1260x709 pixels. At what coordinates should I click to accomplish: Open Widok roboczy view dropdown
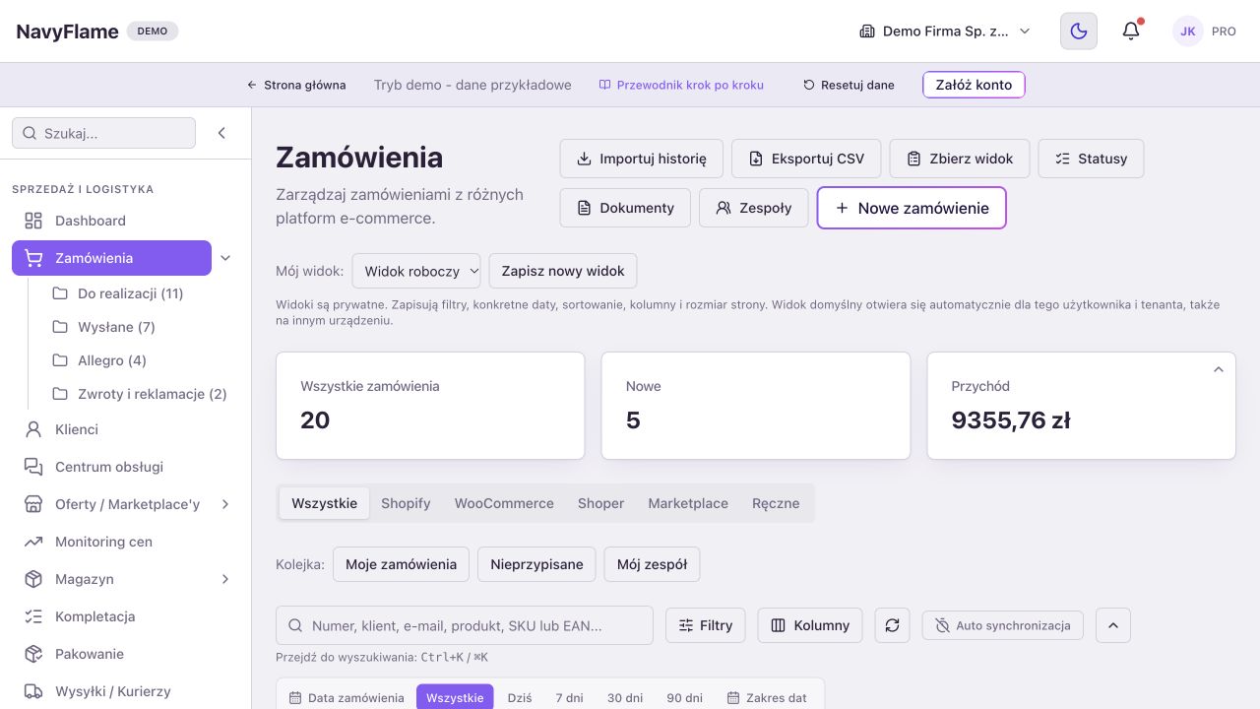[x=416, y=271]
